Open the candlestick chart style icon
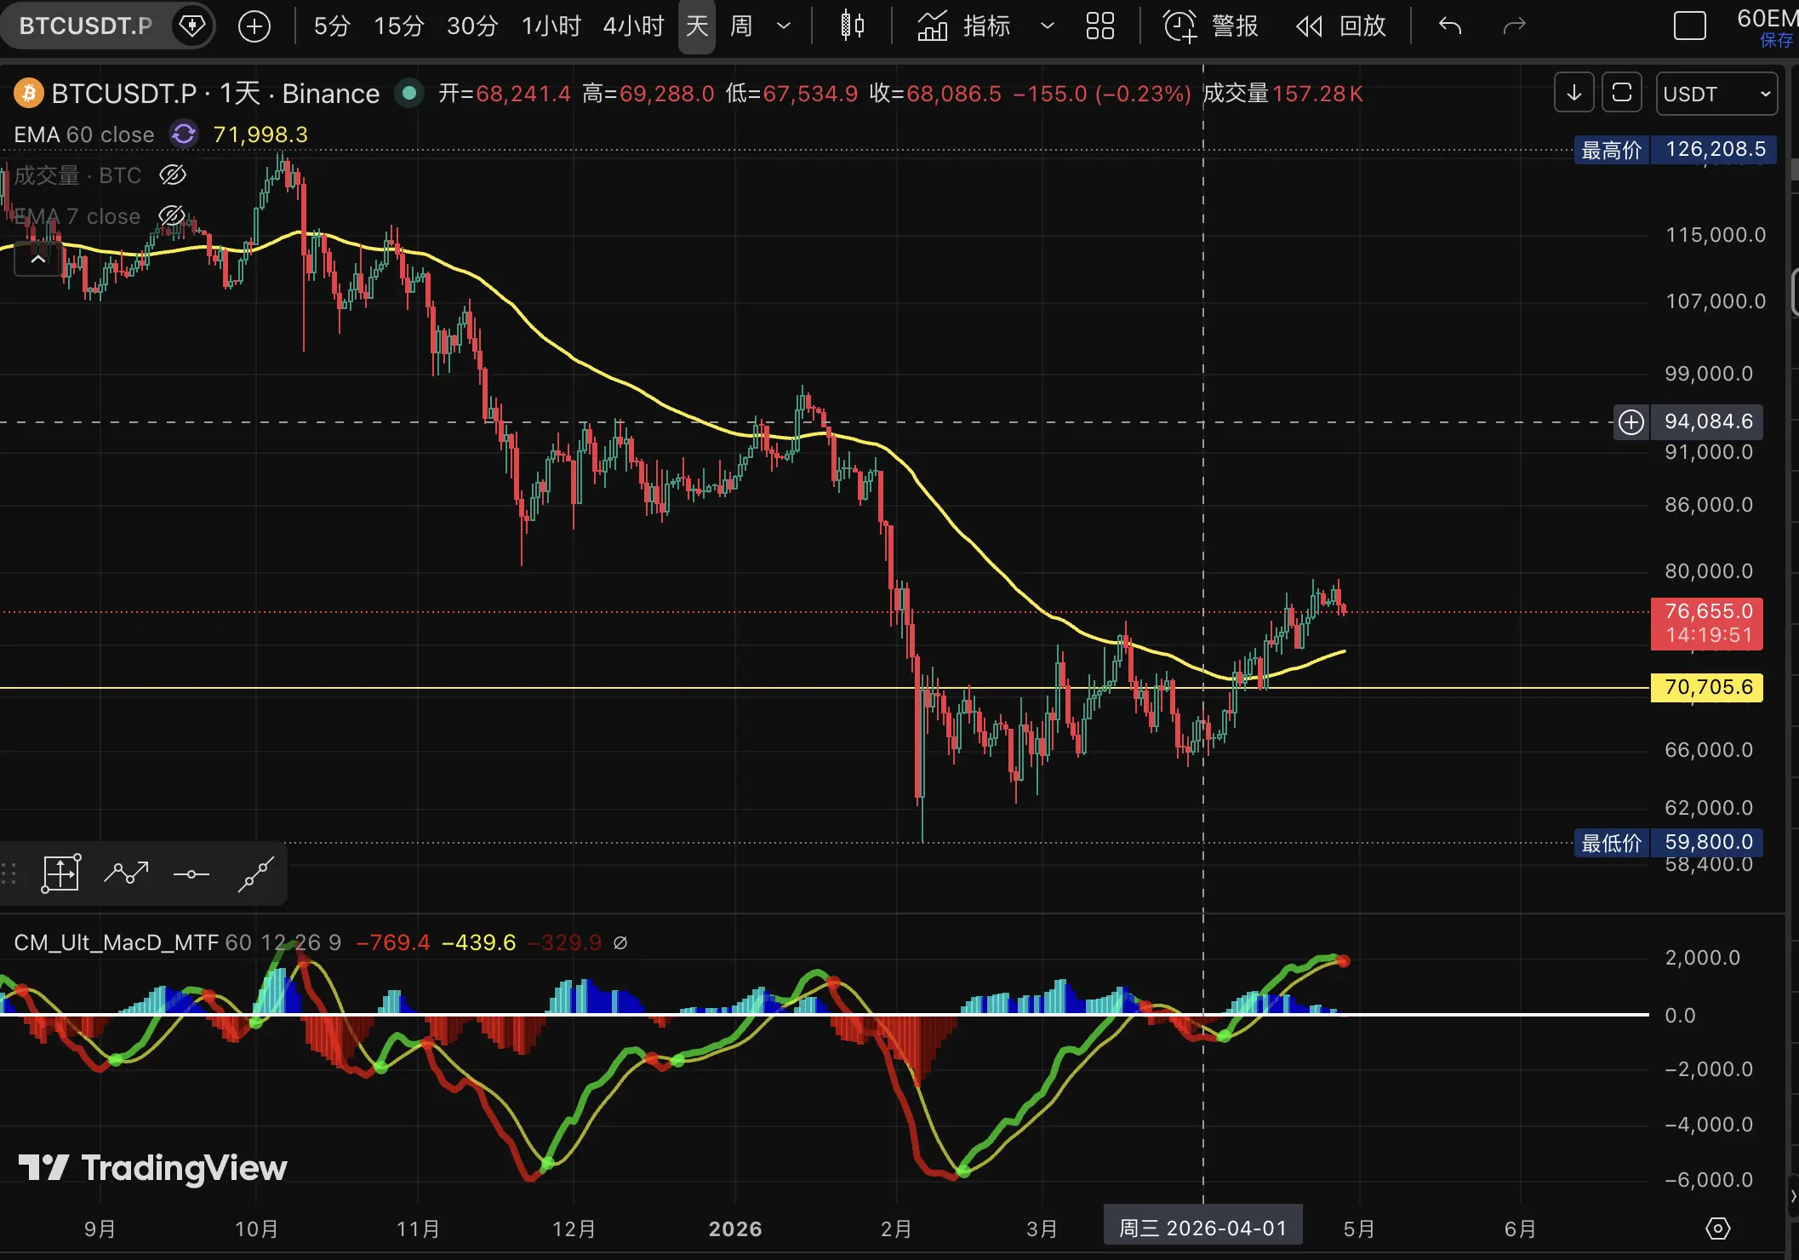The image size is (1799, 1260). [x=852, y=26]
